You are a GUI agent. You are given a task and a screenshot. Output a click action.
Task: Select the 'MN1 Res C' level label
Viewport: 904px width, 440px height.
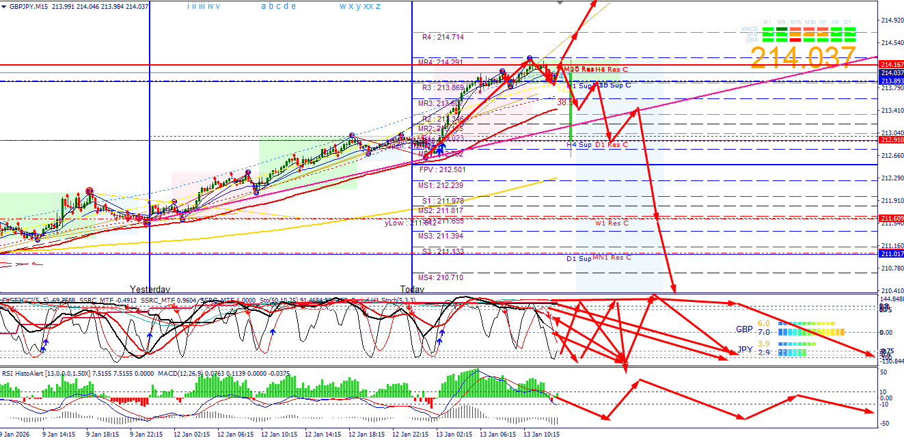click(612, 258)
